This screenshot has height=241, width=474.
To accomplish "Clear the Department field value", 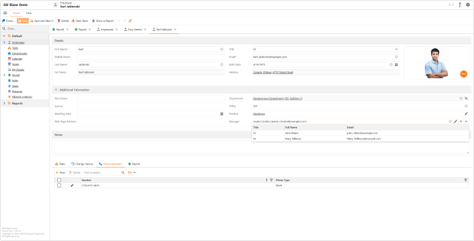I will tap(461, 98).
